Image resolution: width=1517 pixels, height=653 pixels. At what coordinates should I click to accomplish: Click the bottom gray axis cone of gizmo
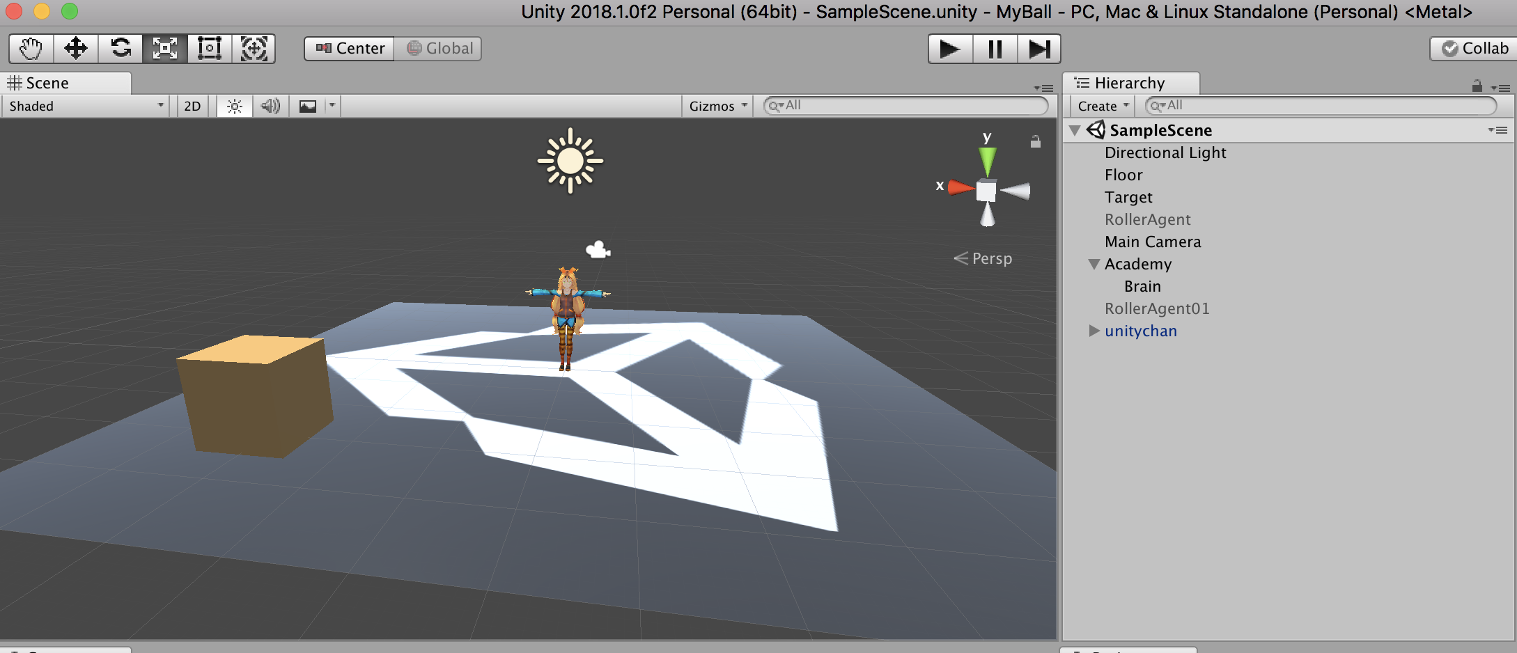coord(987,215)
